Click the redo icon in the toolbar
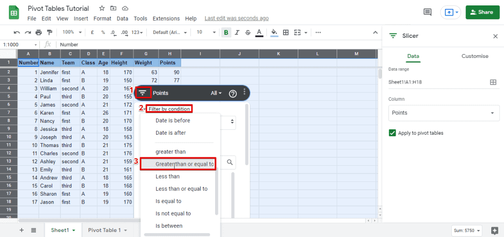This screenshot has height=237, width=504. click(x=28, y=32)
